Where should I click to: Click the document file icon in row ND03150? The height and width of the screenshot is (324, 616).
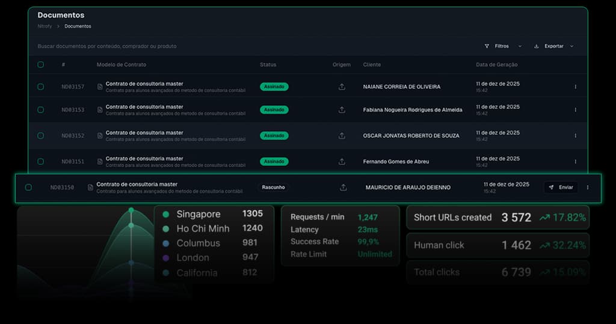pyautogui.click(x=90, y=188)
